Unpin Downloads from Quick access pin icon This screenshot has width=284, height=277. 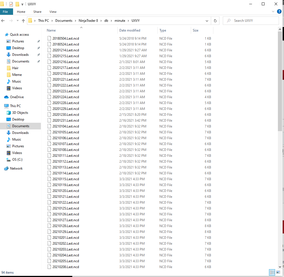[38, 55]
